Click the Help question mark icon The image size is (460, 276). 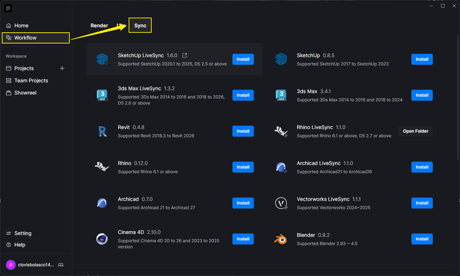pos(9,245)
